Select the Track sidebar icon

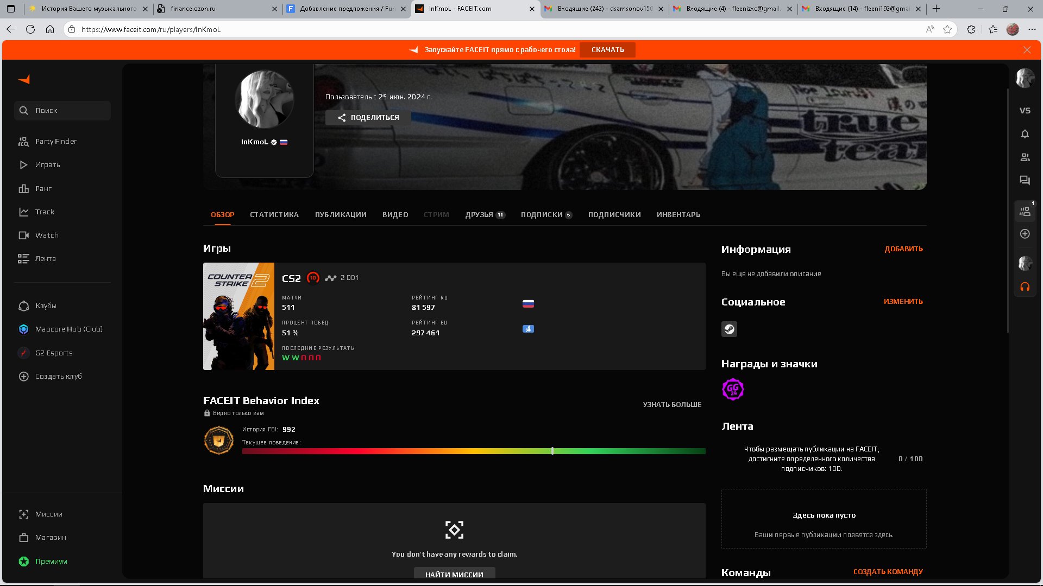point(45,212)
